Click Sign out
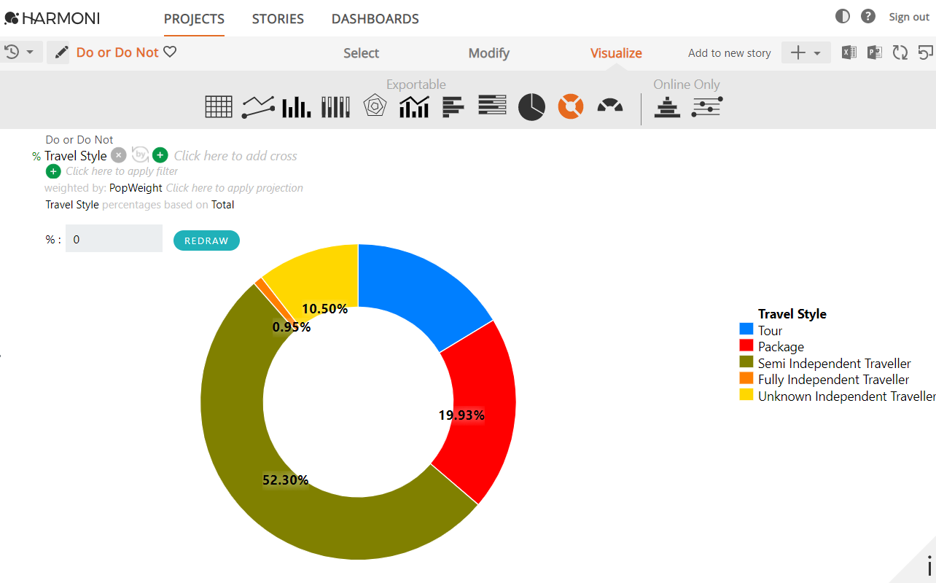The image size is (936, 583). pos(909,17)
